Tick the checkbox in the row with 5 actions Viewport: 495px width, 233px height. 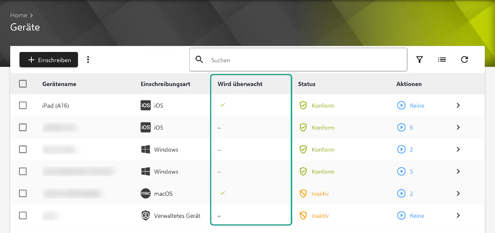pos(23,171)
